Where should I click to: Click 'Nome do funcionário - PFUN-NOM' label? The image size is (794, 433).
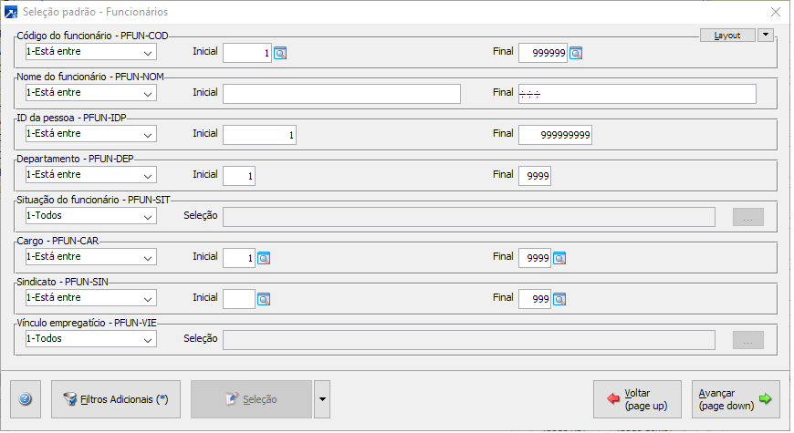tap(90, 77)
